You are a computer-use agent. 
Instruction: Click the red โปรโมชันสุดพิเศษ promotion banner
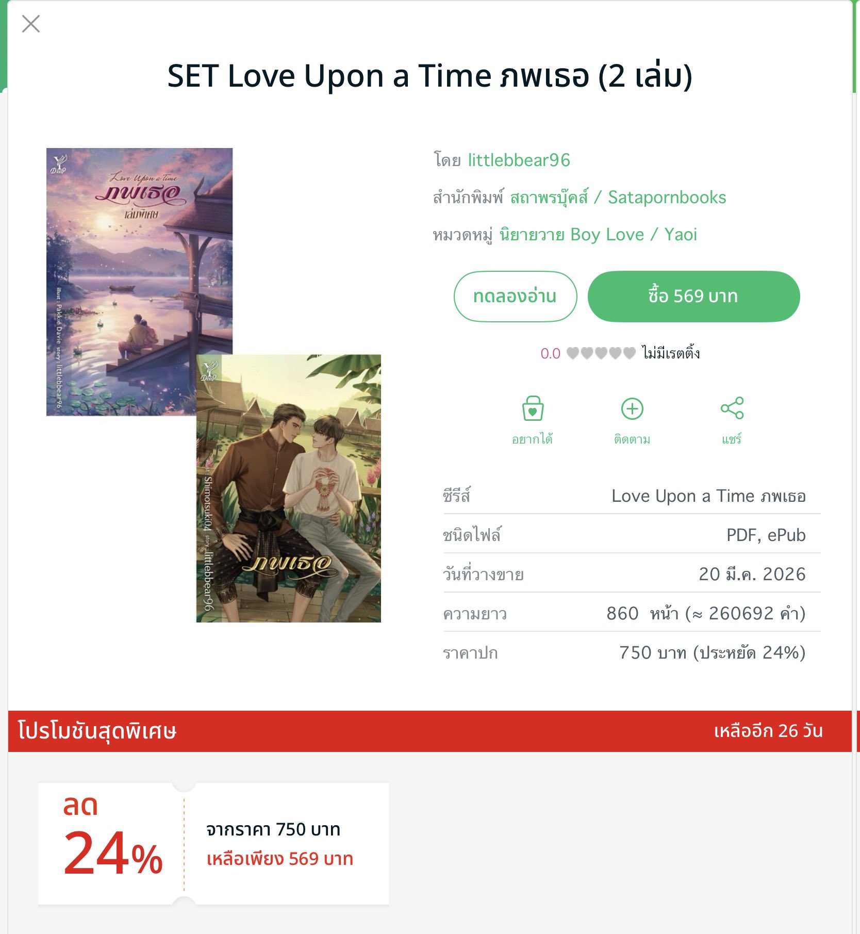[429, 731]
